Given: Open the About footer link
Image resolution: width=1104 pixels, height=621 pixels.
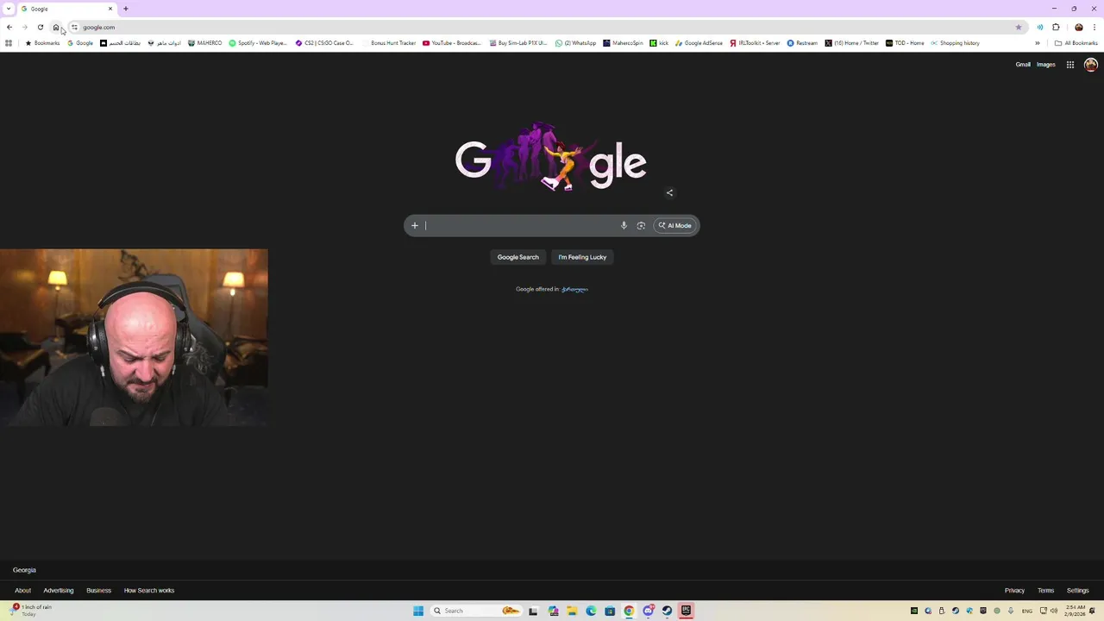Looking at the screenshot, I should pyautogui.click(x=23, y=591).
